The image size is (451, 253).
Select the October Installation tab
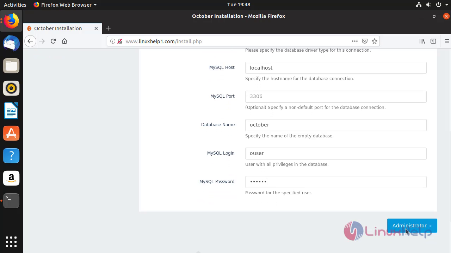point(63,28)
